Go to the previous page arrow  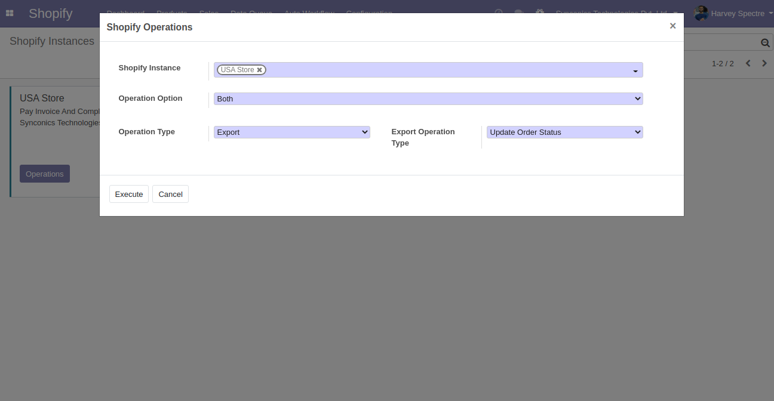pos(748,63)
